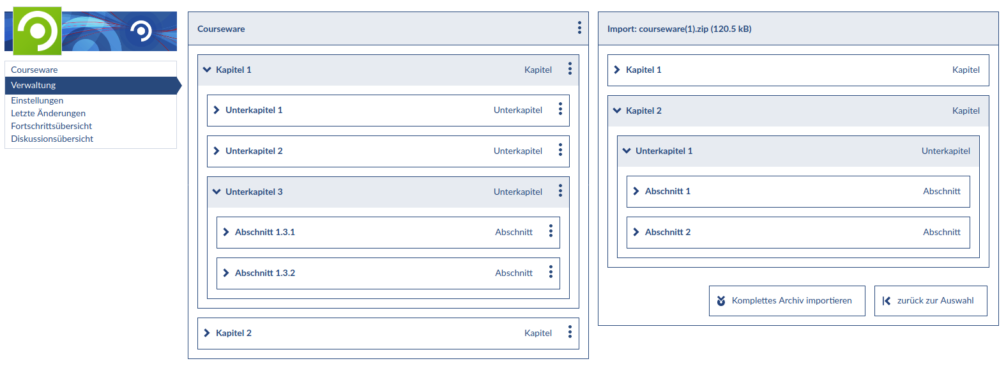
Task: Open three-dot menu for Courseware Kapitel 2
Action: coord(570,332)
